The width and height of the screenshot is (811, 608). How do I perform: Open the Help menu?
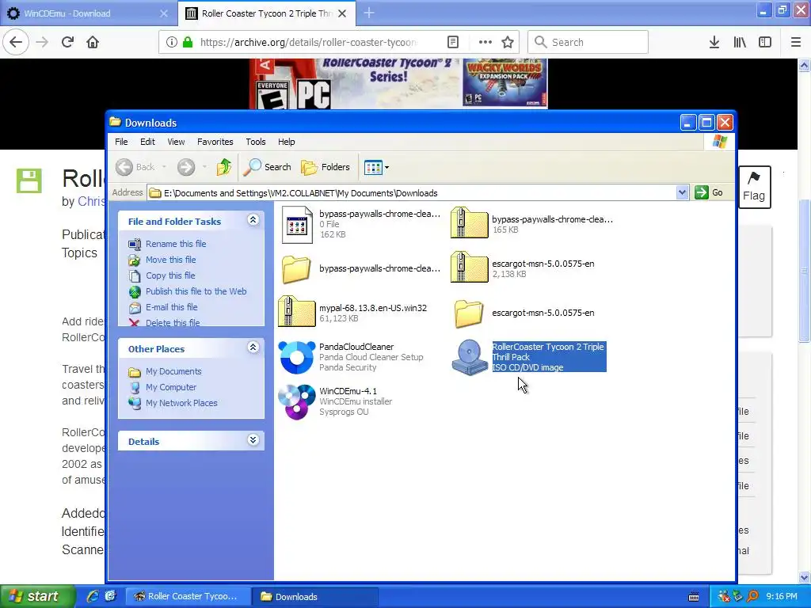click(286, 142)
